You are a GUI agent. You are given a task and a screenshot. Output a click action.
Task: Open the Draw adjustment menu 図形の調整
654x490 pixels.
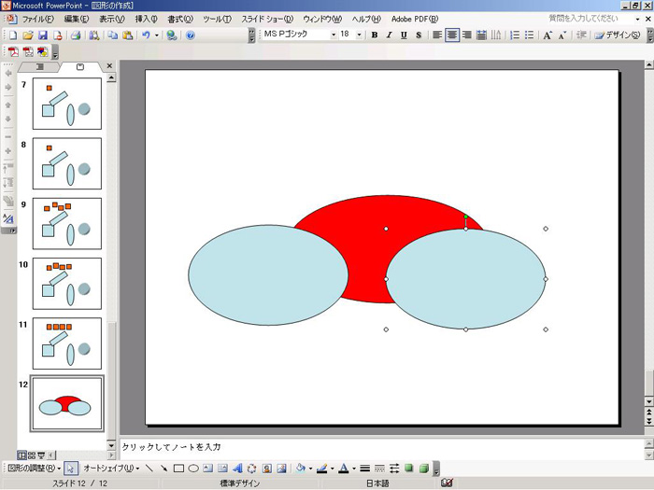click(x=34, y=469)
